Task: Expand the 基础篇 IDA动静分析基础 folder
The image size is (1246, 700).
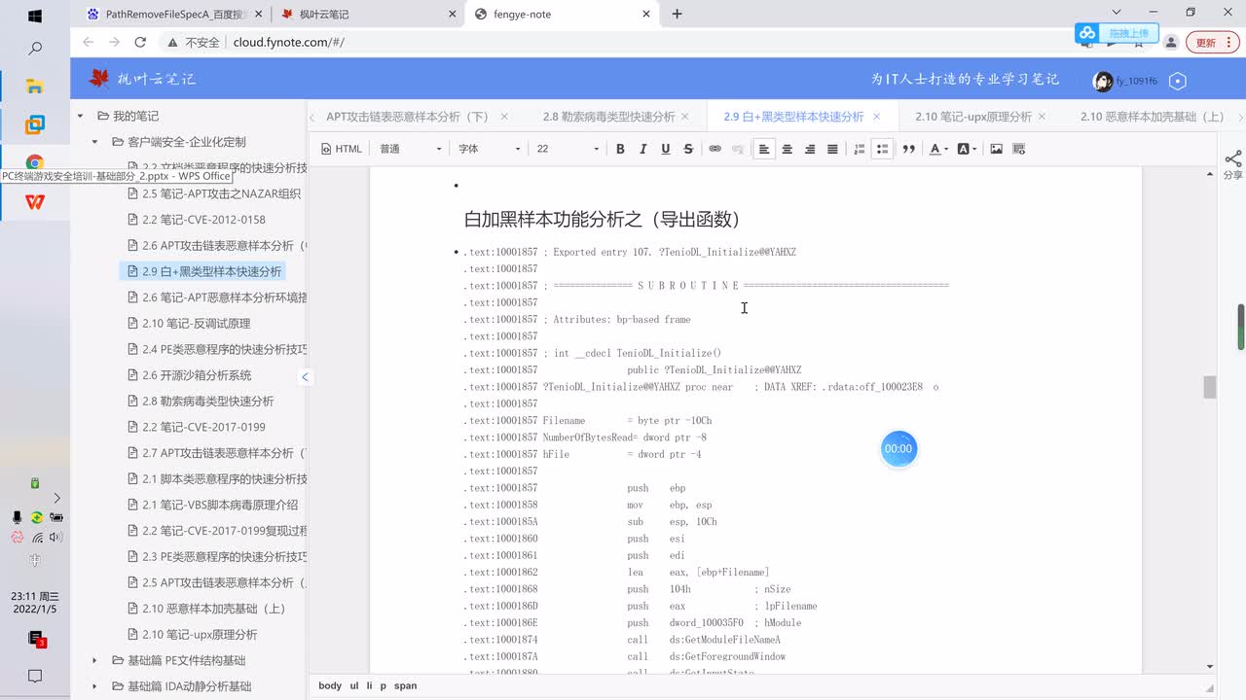Action: (x=94, y=686)
